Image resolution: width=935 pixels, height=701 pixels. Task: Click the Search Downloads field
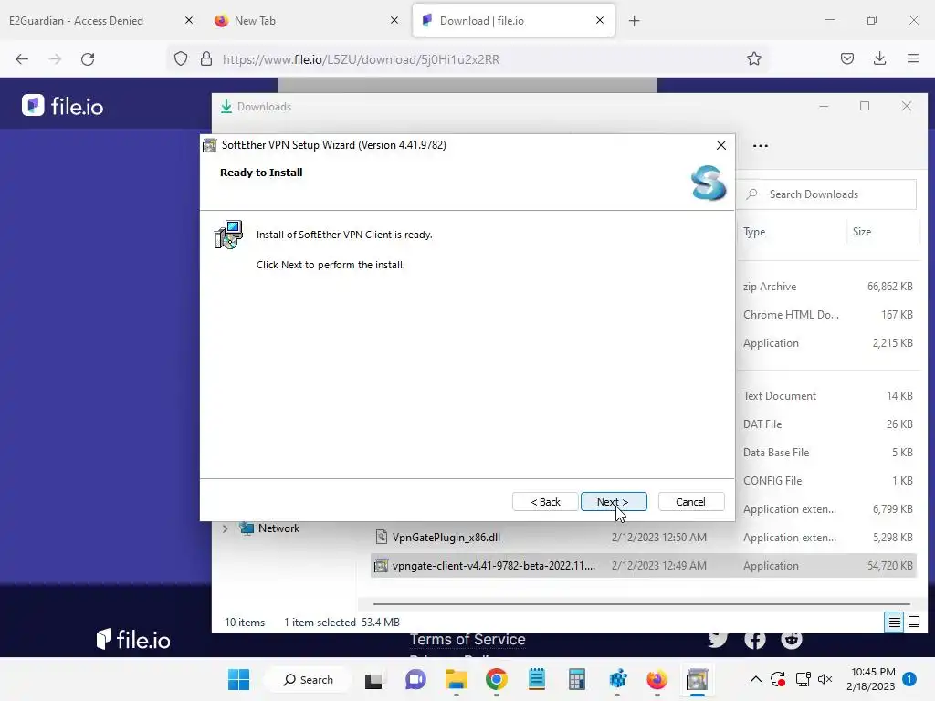(827, 194)
